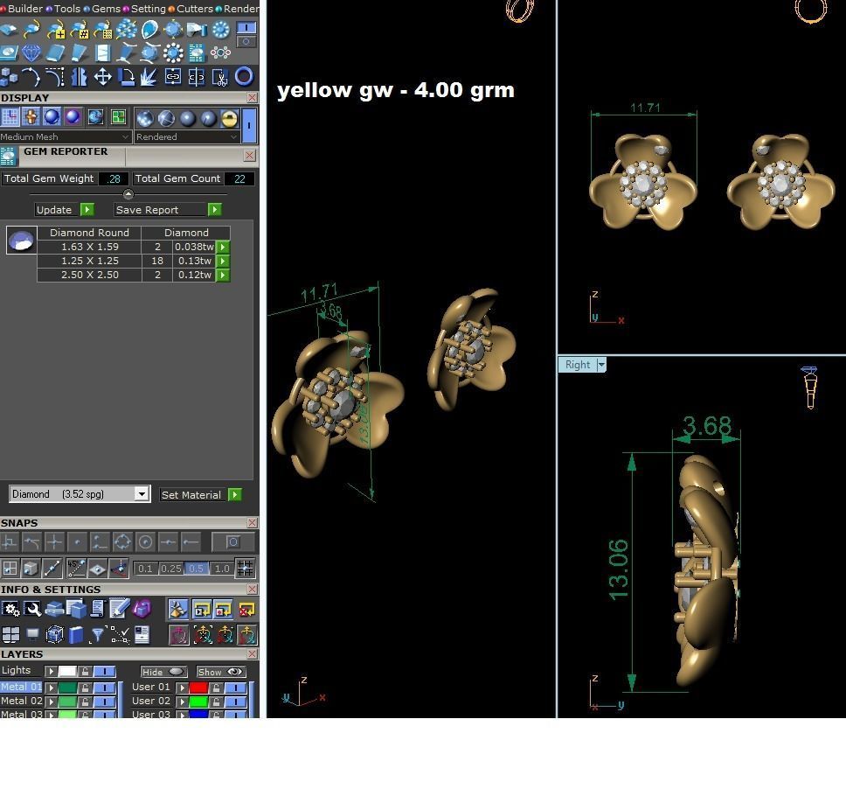Select the pear-shaped gem tool icon
The image size is (846, 789).
(150, 29)
